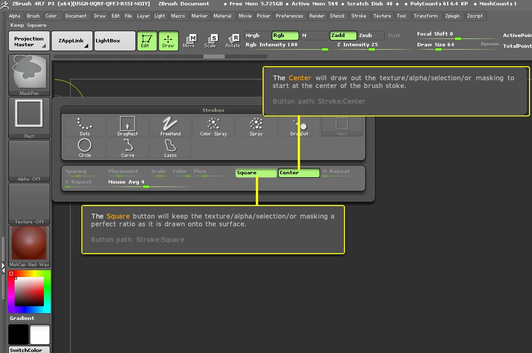The width and height of the screenshot is (532, 353).
Task: Select the white main color swatch
Action: tap(39, 334)
